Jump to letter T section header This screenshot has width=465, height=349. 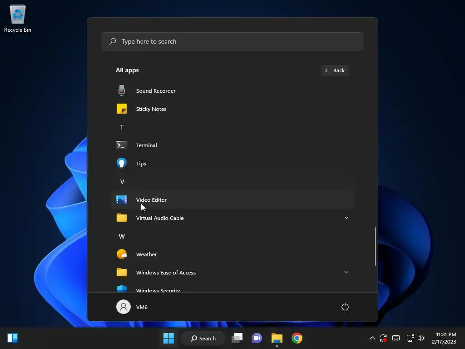click(122, 127)
